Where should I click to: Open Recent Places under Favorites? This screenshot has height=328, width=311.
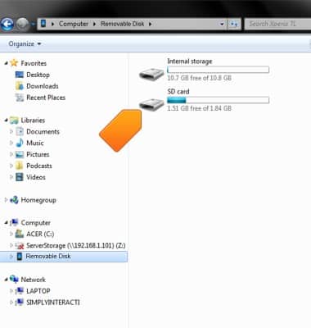[46, 98]
